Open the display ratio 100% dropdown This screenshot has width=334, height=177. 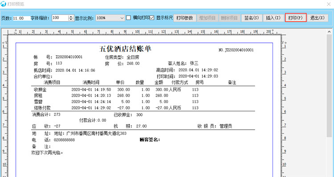tap(110, 18)
